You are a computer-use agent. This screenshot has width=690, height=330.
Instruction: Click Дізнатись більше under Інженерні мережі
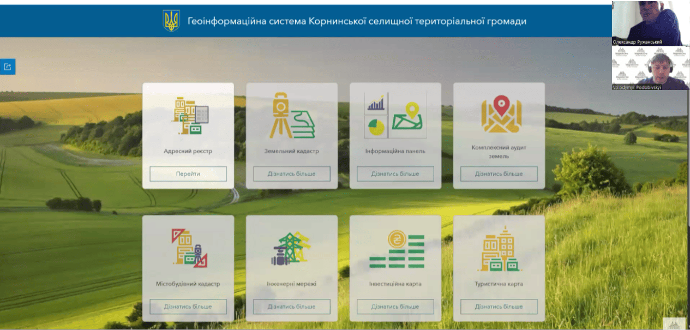(292, 307)
